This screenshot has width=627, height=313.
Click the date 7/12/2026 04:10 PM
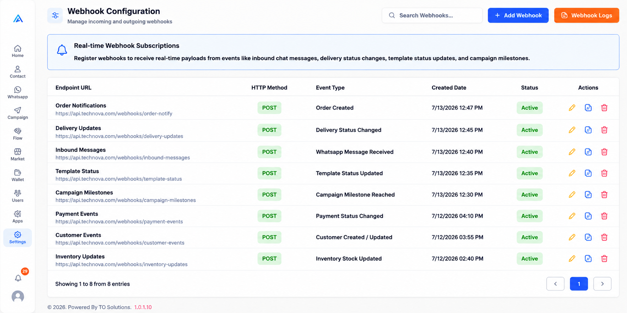point(457,216)
